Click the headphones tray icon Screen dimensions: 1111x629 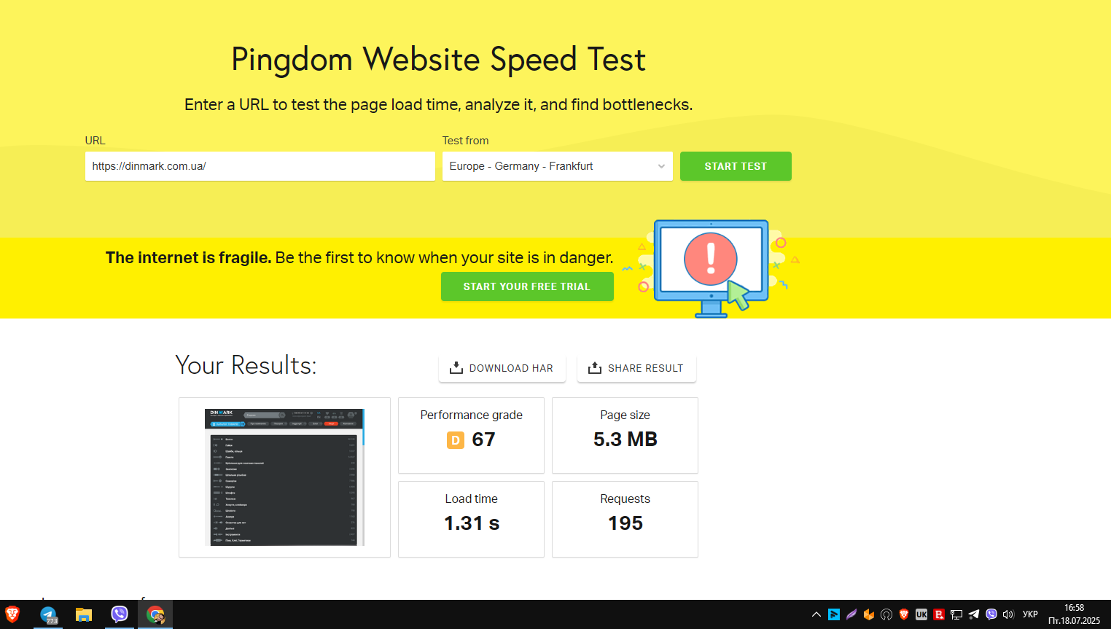(886, 614)
